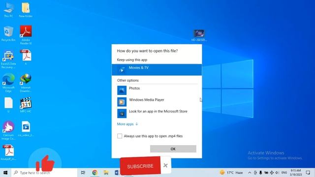Open the Windows Start menu
The image size is (315, 177).
5,173
